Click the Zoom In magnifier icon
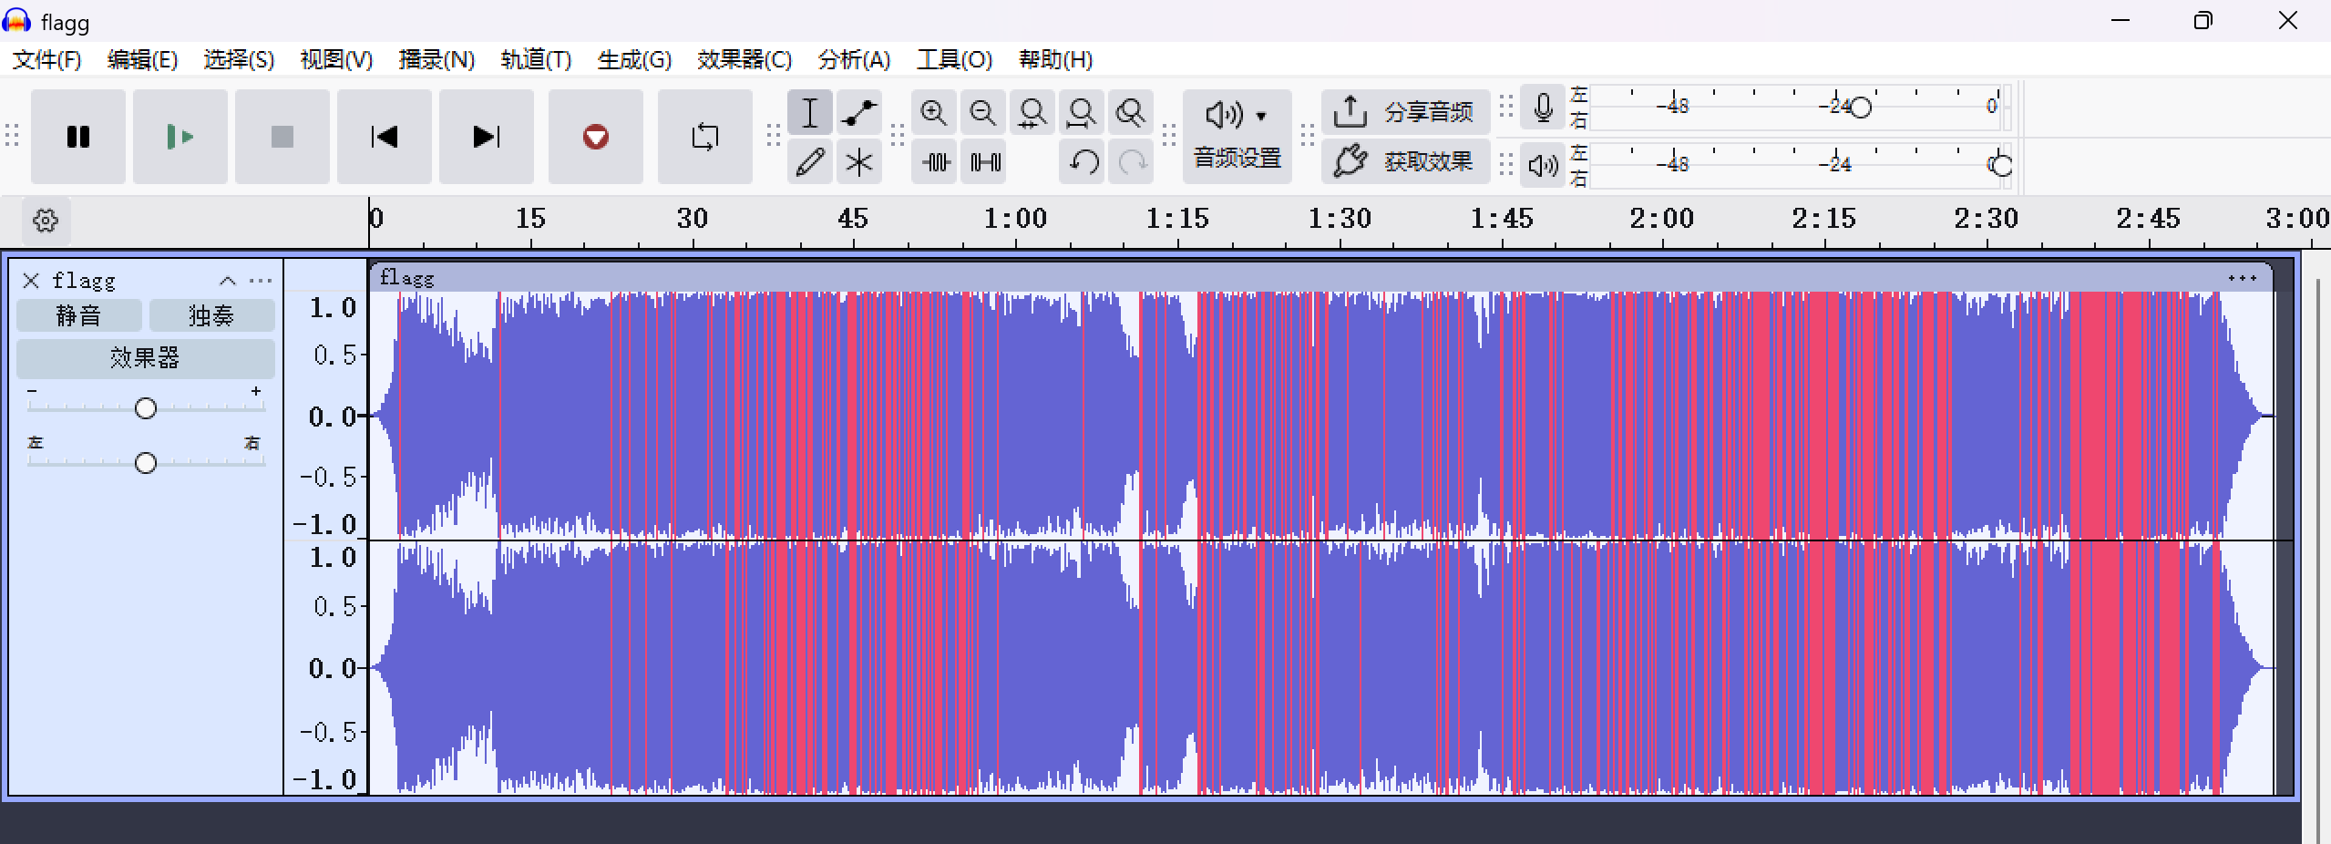2331x844 pixels. 934,113
